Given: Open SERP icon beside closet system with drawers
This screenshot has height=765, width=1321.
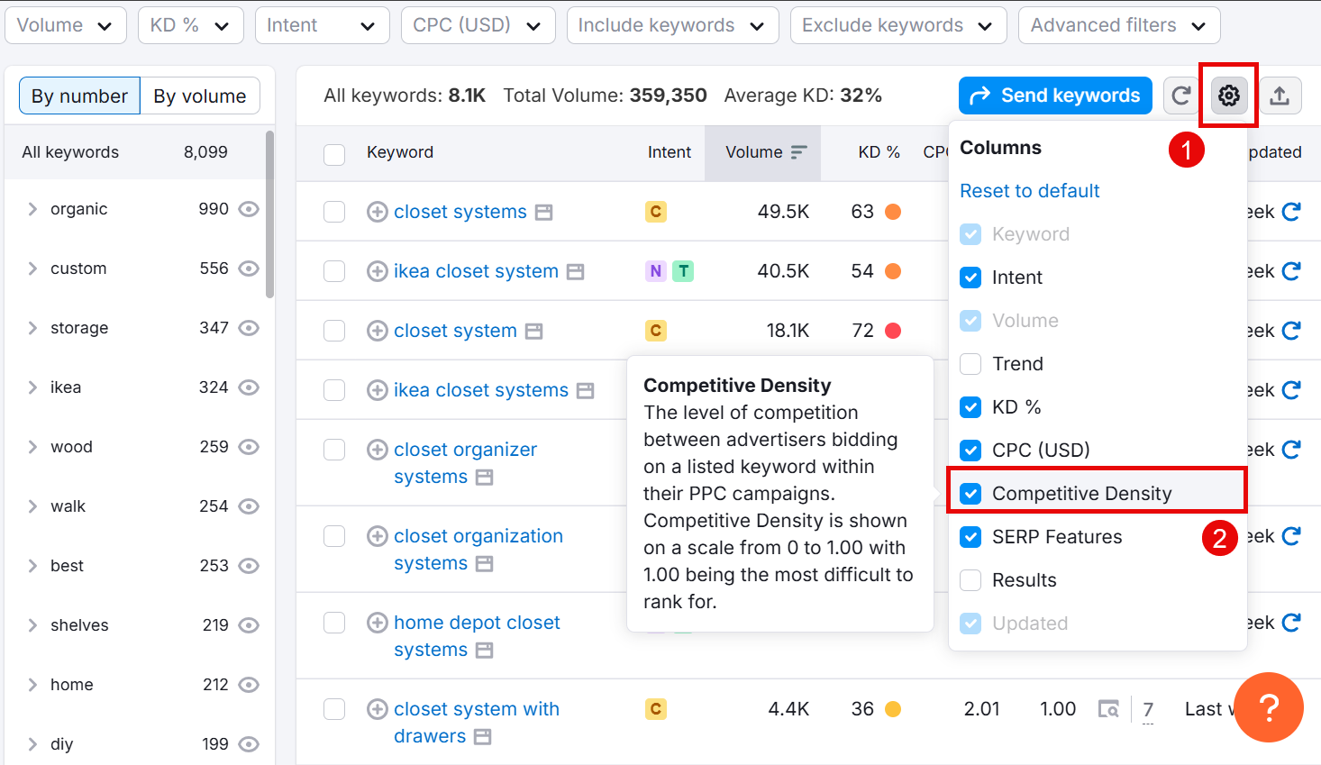Looking at the screenshot, I should click(x=483, y=737).
